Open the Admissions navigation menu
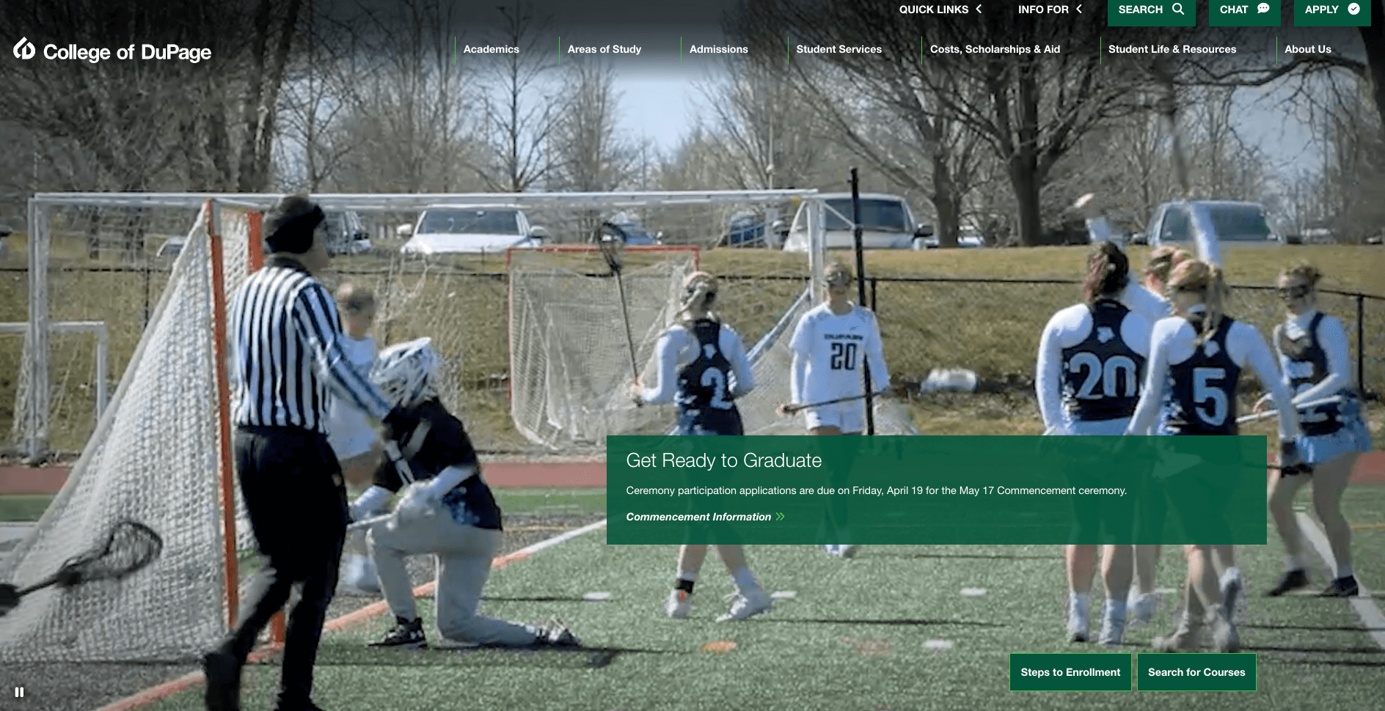 (x=718, y=49)
